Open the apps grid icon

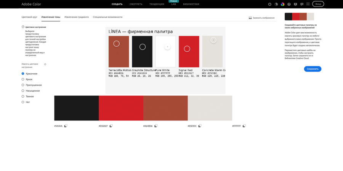click(308, 4)
